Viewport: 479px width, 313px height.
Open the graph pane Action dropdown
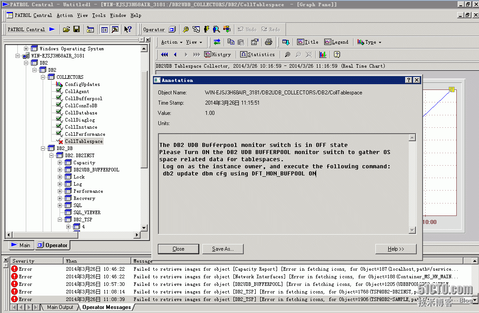click(171, 42)
